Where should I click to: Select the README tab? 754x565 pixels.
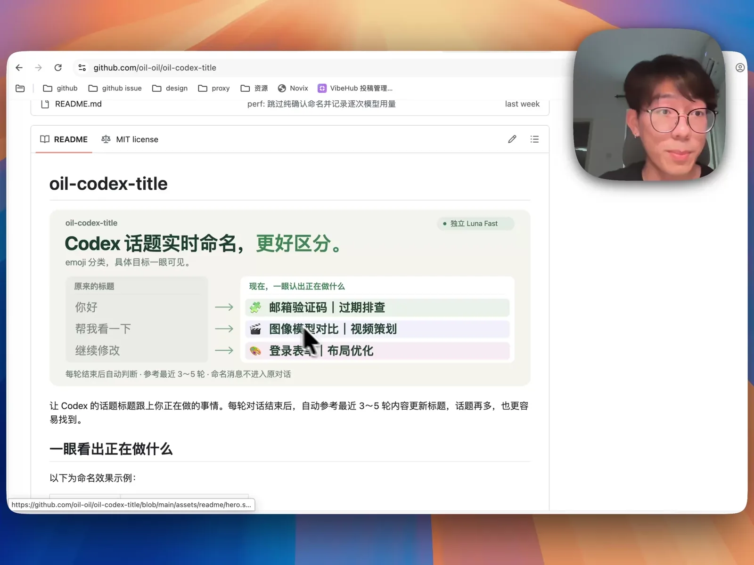pyautogui.click(x=64, y=139)
